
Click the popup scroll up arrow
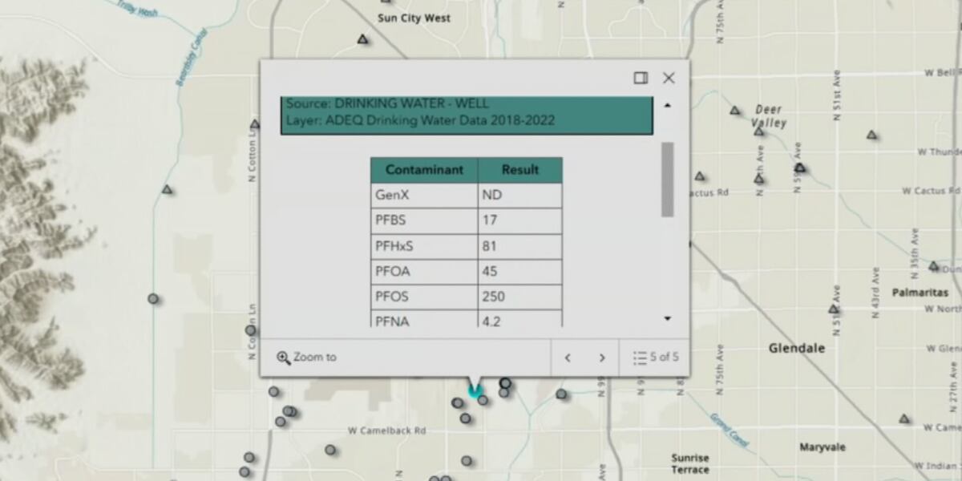pos(667,105)
